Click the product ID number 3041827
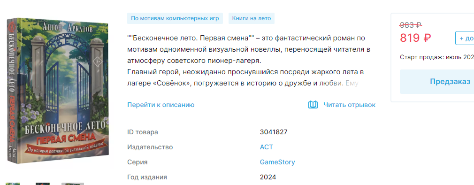Viewport: 474px width, 185px height. click(274, 132)
